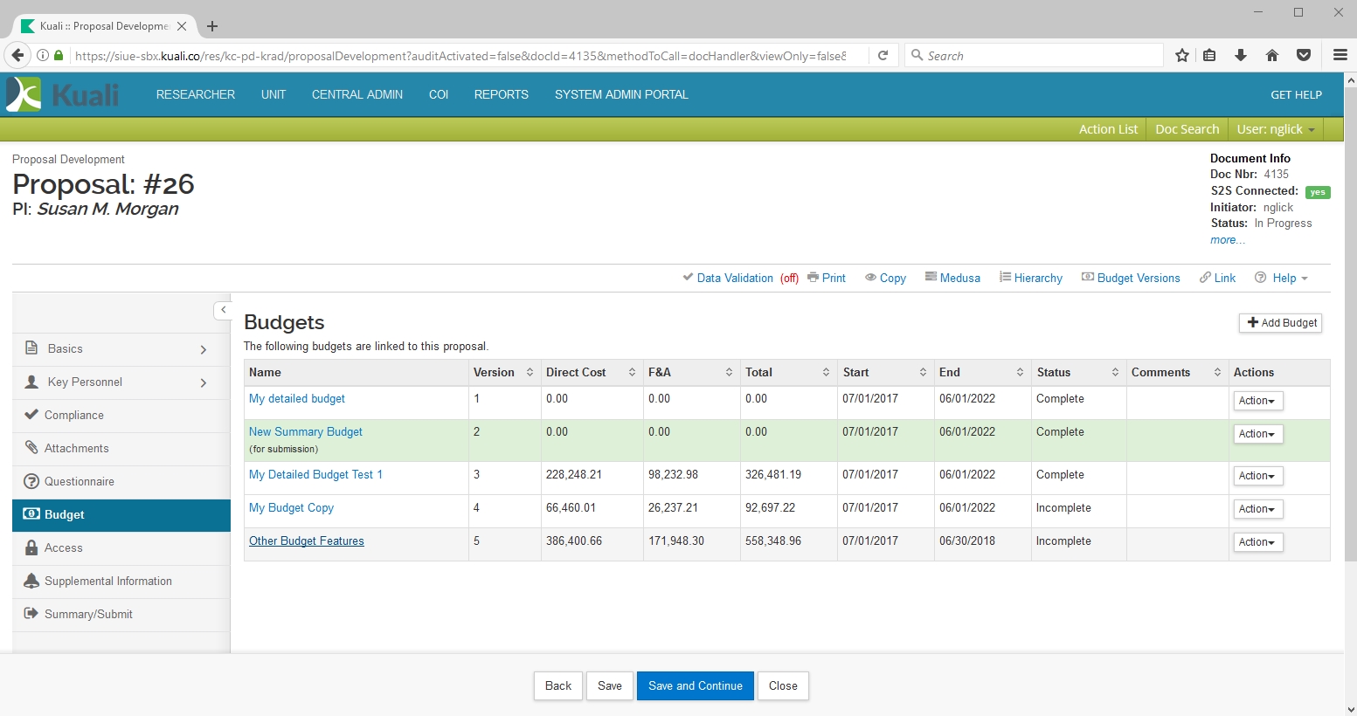Click the browser bookmark star icon
Image resolution: width=1357 pixels, height=716 pixels.
[x=1182, y=56]
